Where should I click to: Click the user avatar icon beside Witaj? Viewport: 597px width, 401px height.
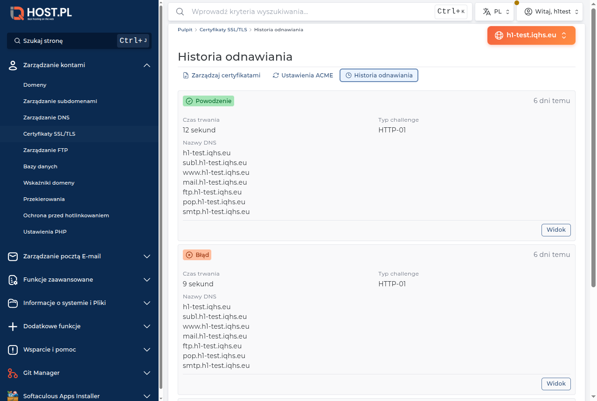(528, 12)
